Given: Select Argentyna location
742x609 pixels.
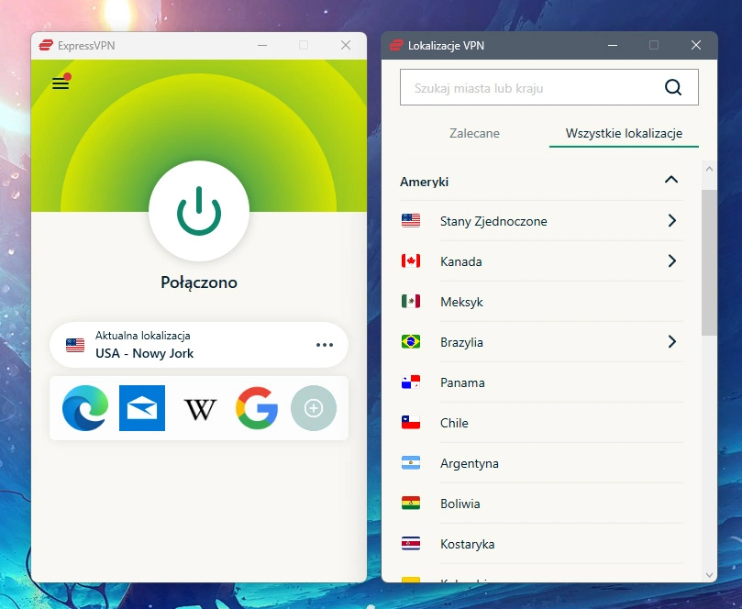Looking at the screenshot, I should pyautogui.click(x=541, y=463).
